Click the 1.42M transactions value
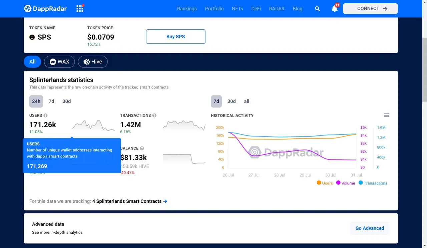Image resolution: width=427 pixels, height=248 pixels. click(x=130, y=125)
